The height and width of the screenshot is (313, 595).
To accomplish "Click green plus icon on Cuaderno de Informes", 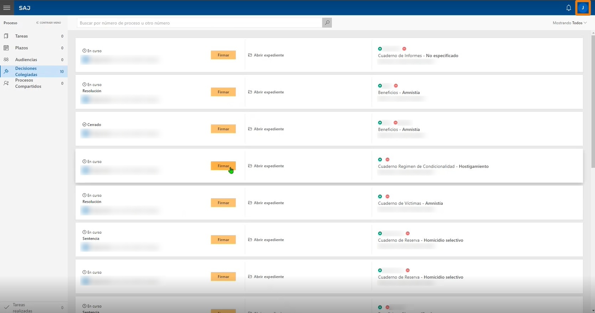I will point(380,49).
